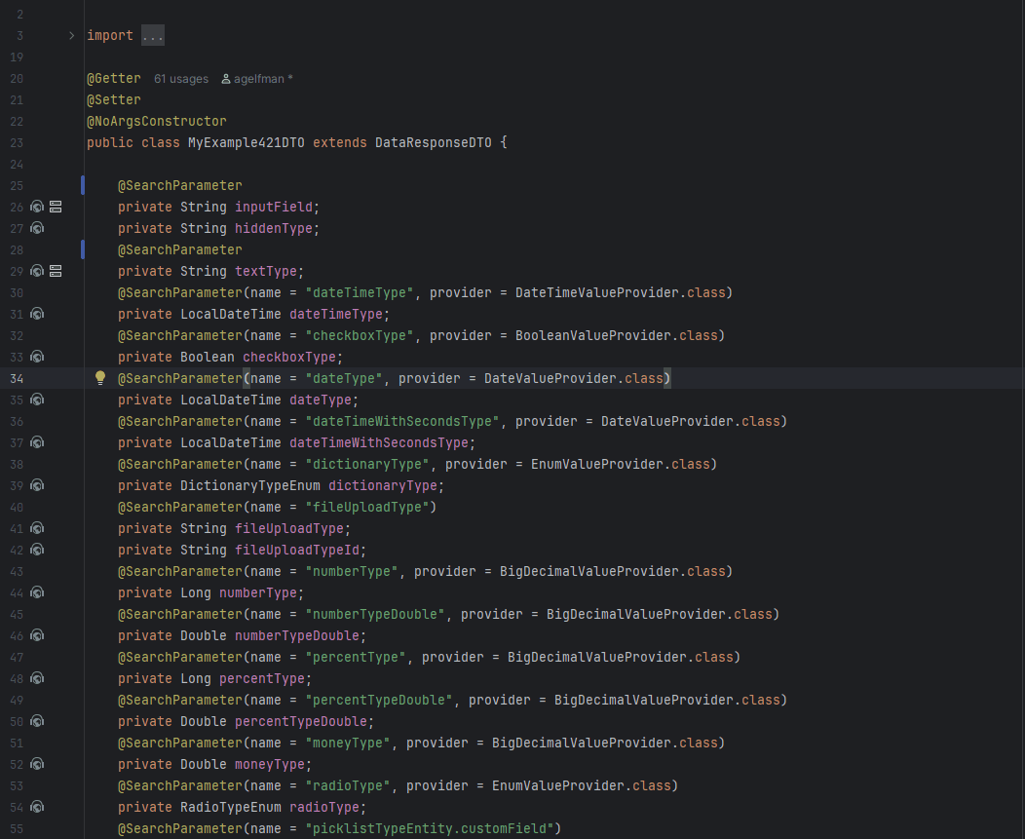This screenshot has width=1025, height=839.
Task: Click line number 23 in the gutter
Action: (x=17, y=142)
